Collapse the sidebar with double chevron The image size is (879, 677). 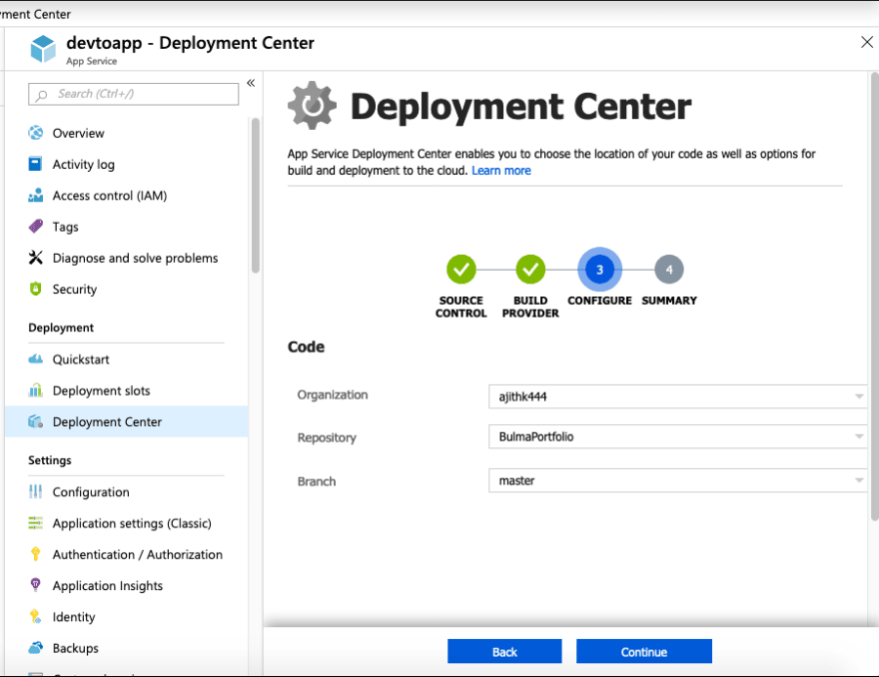(251, 83)
